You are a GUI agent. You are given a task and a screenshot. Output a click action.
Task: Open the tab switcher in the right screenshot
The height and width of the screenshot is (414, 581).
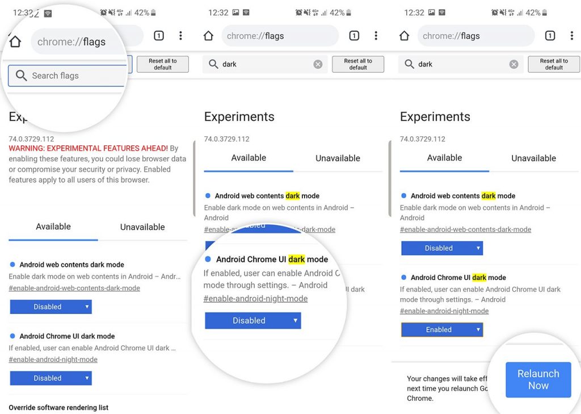tap(550, 36)
